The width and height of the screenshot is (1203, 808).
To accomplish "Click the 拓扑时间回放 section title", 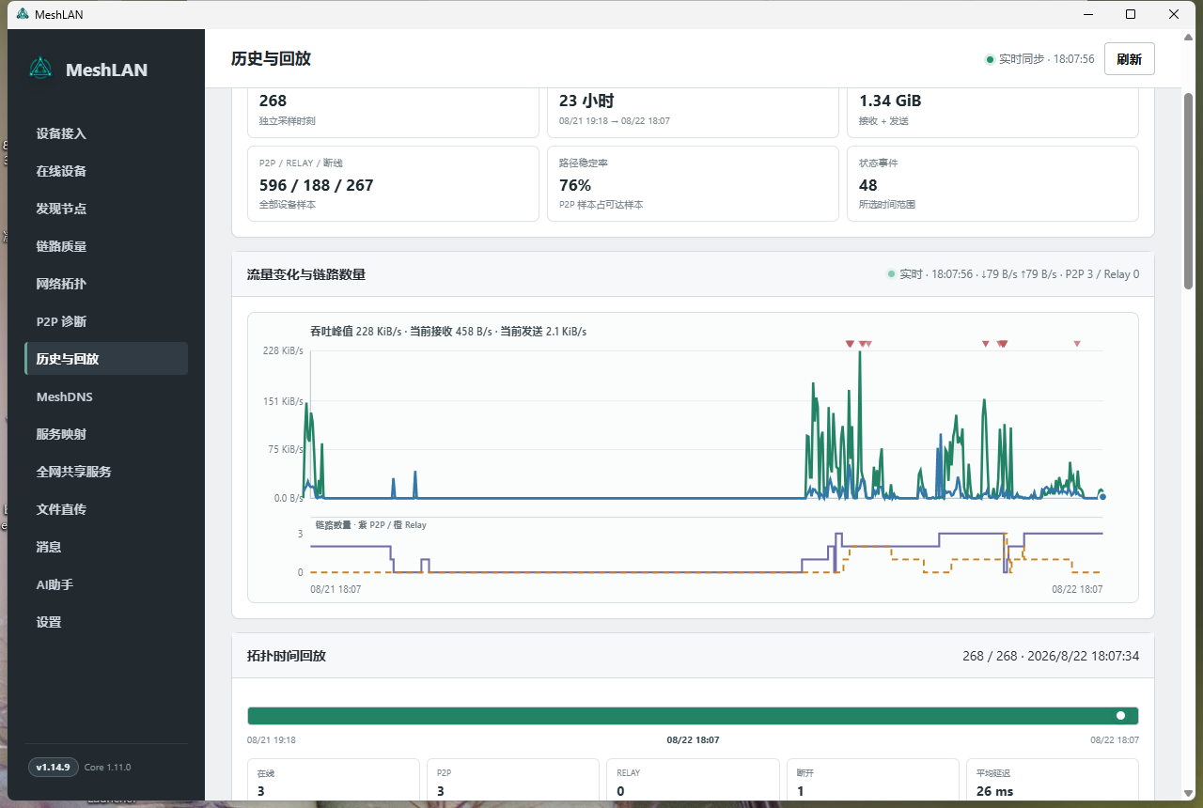I will click(286, 656).
